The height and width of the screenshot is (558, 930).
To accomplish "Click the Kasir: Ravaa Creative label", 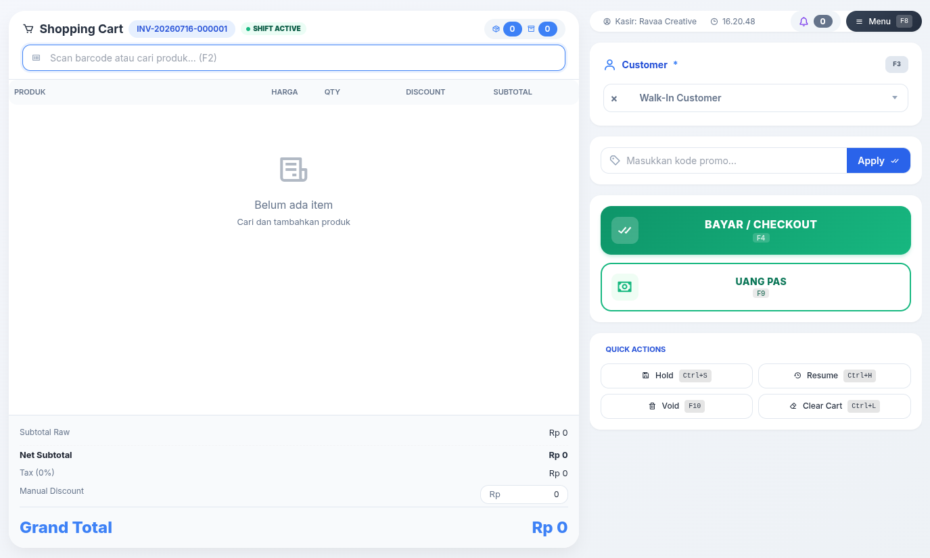I will [x=655, y=22].
